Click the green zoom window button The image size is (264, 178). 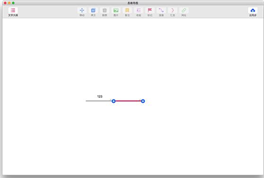(x=13, y=3)
